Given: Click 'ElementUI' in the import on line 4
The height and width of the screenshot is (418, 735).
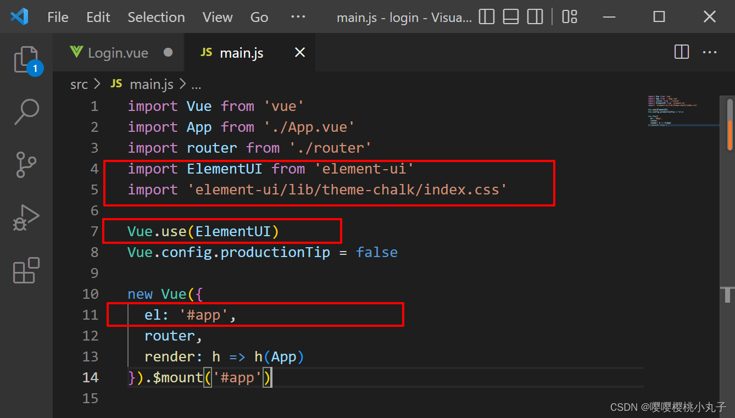Looking at the screenshot, I should pyautogui.click(x=224, y=169).
